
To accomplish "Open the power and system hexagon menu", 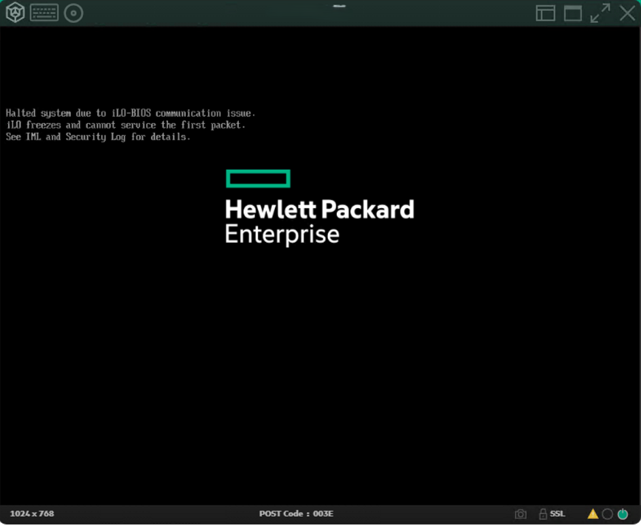I will [x=15, y=13].
